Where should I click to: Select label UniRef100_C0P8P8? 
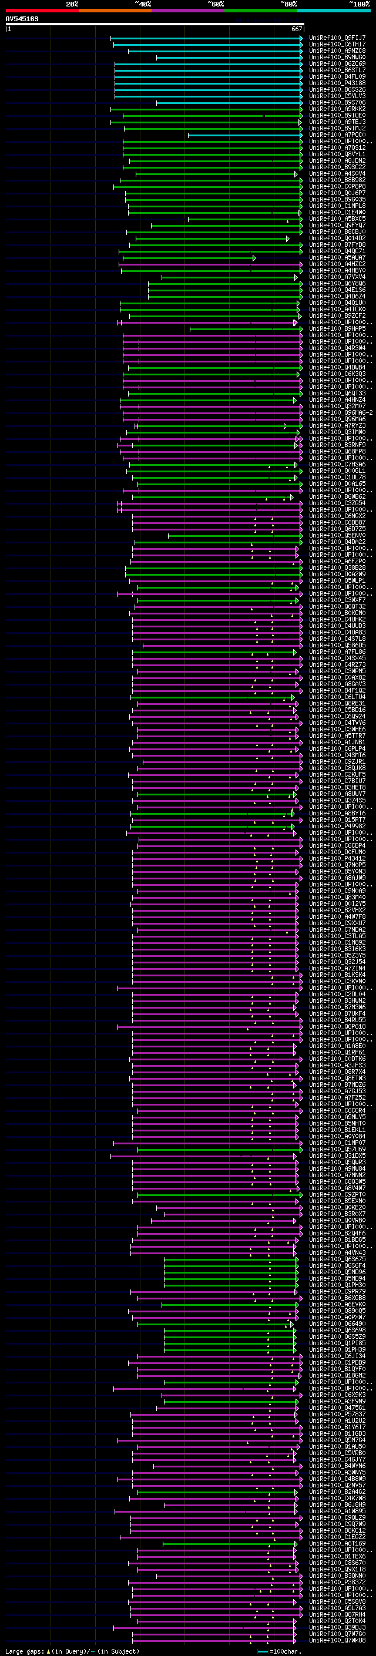(x=337, y=186)
